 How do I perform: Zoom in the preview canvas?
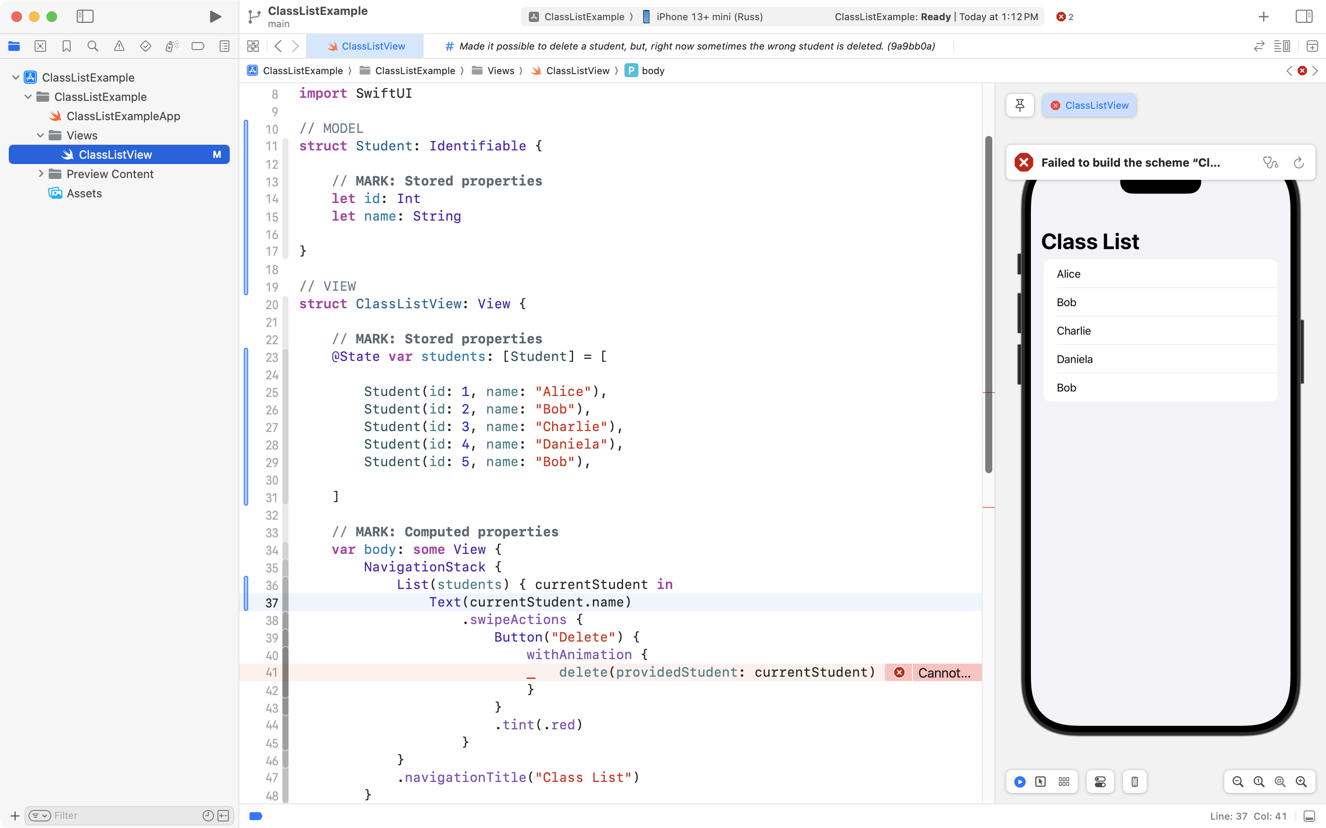(x=1301, y=782)
